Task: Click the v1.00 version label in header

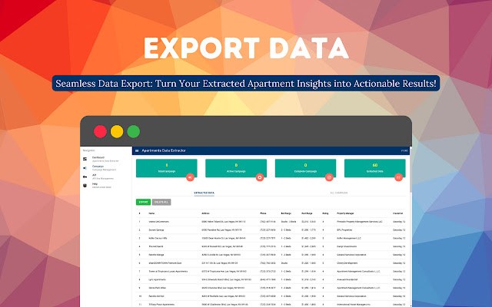Action: (x=404, y=150)
